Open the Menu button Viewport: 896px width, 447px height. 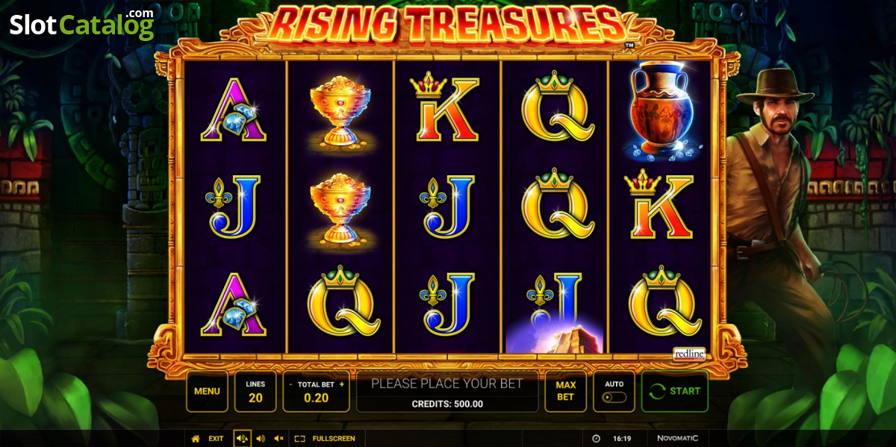click(x=207, y=391)
